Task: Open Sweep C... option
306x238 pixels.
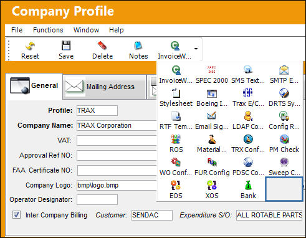Action: point(284,166)
